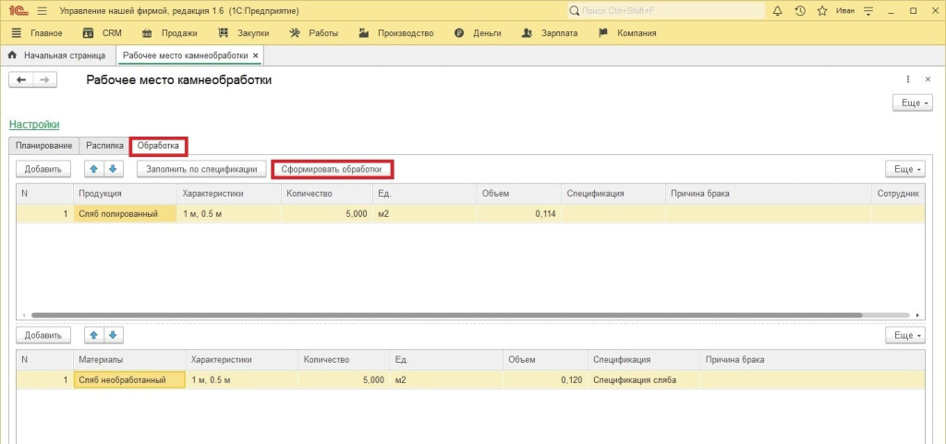The height and width of the screenshot is (444, 946).
Task: Open the Деньги section
Action: point(478,33)
